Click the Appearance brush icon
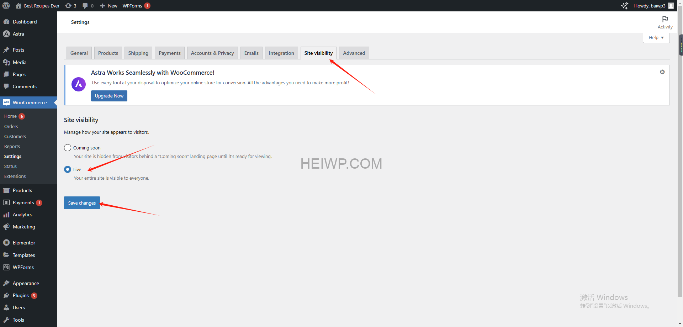Viewport: 683px width, 327px height. click(x=6, y=283)
